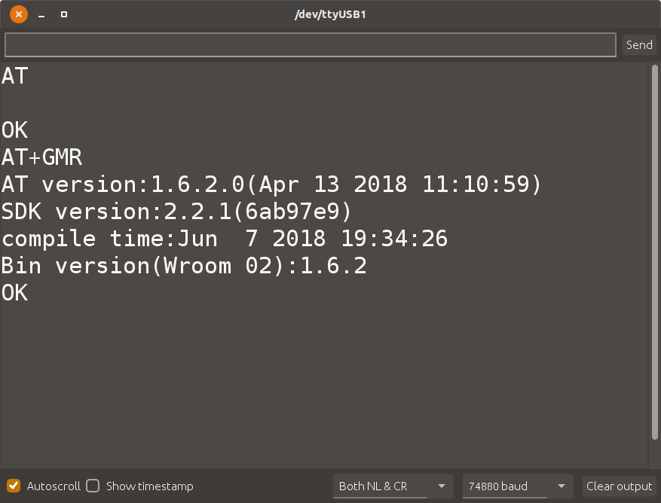Click the Clear output button
This screenshot has width=661, height=503.
[619, 486]
